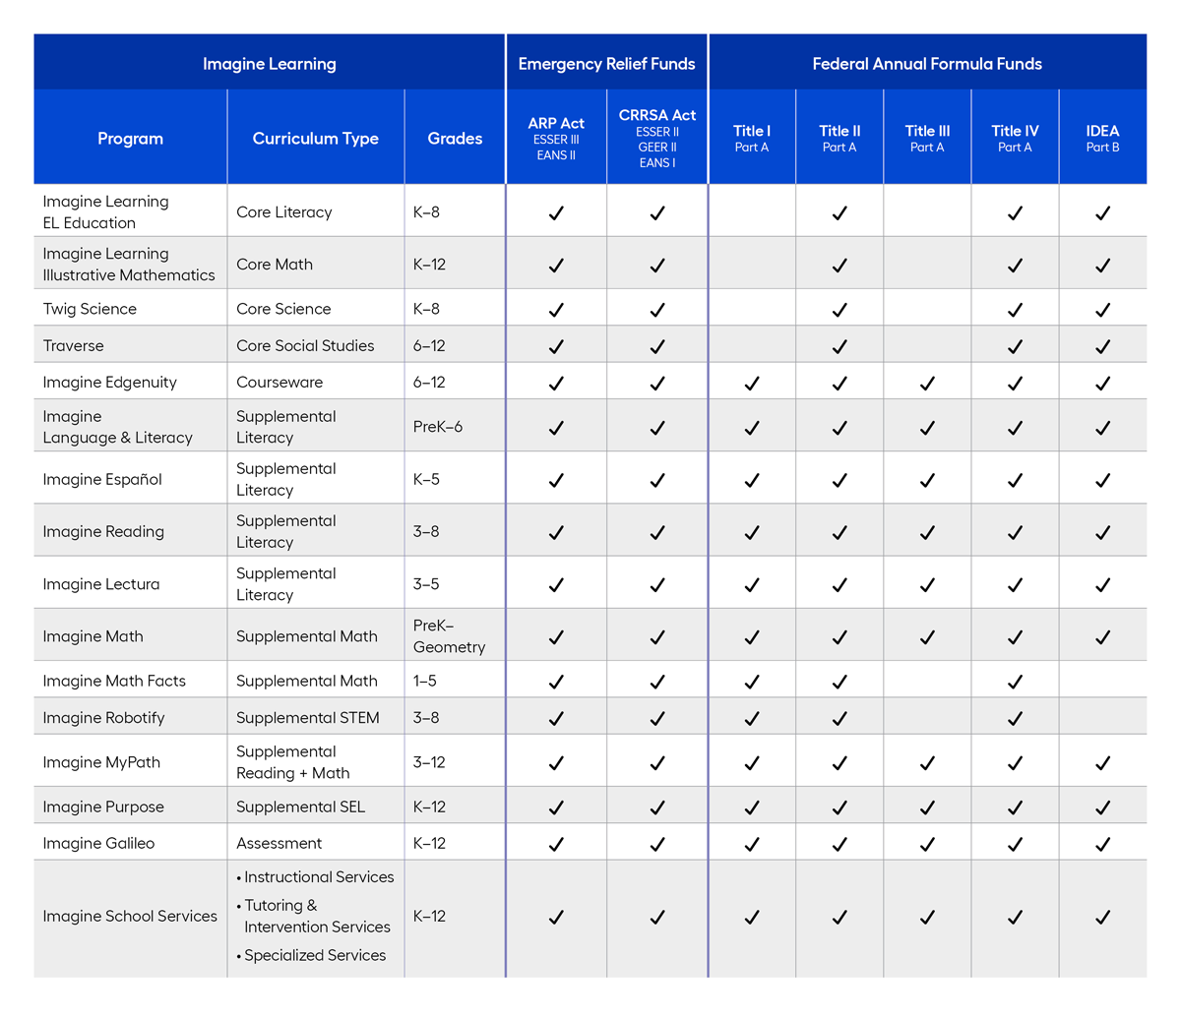This screenshot has width=1181, height=1017.
Task: Click Tutoring & Intervention Services bullet
Action: [x=313, y=916]
